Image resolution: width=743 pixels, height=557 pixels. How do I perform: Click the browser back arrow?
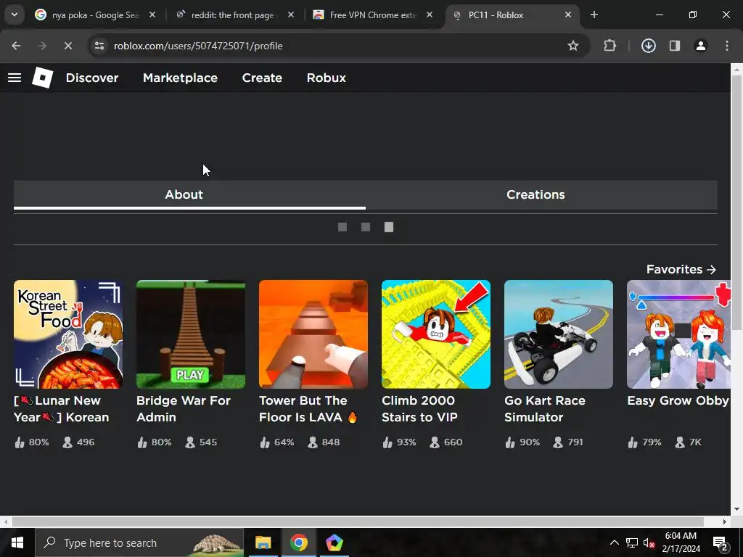16,46
